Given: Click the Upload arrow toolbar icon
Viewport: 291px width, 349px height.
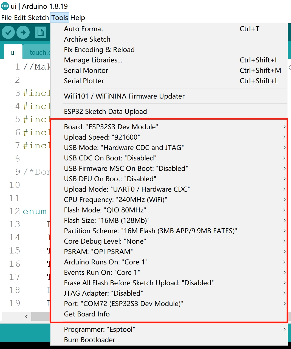Looking at the screenshot, I should [23, 33].
